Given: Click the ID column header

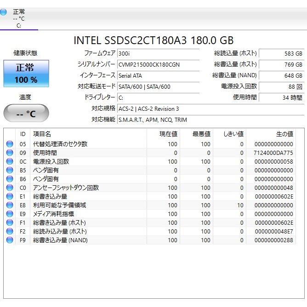Looking at the screenshot, I should (23, 134).
